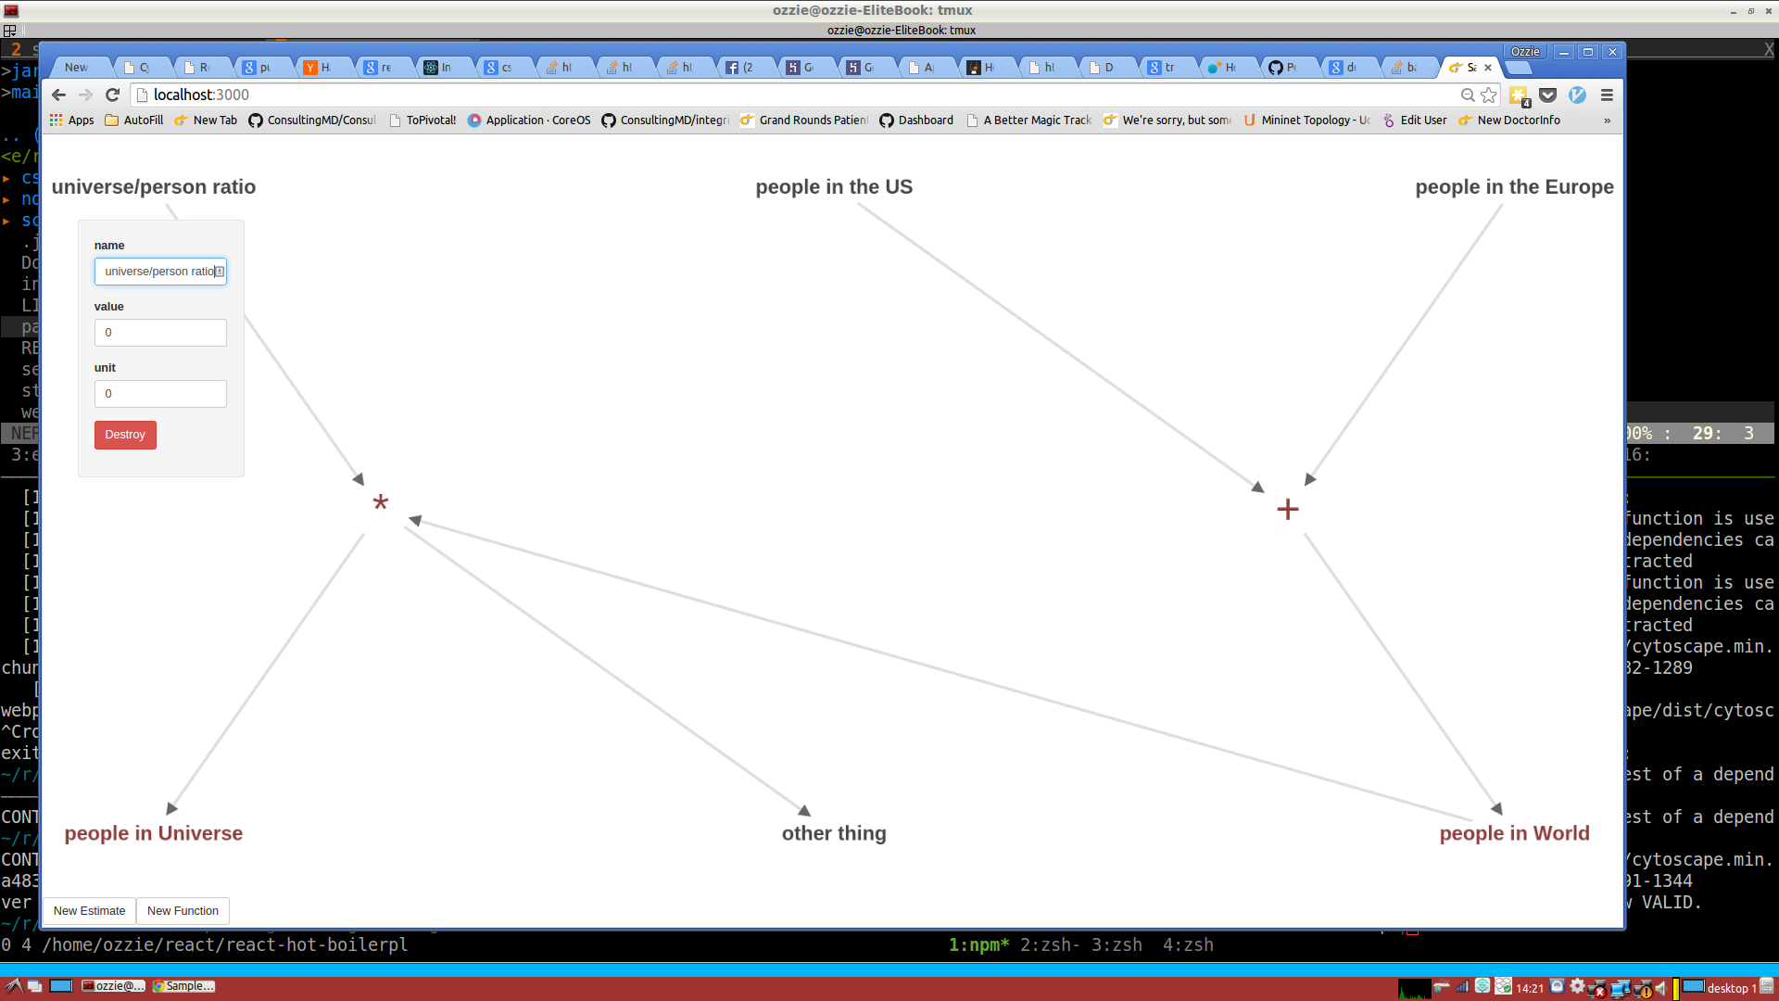This screenshot has height=1001, width=1779.
Task: Switch to the first New tab
Action: pyautogui.click(x=77, y=68)
